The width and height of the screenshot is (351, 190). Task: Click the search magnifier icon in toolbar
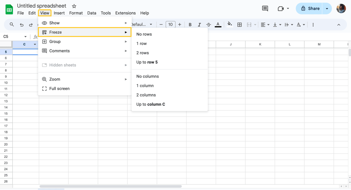tap(12, 25)
